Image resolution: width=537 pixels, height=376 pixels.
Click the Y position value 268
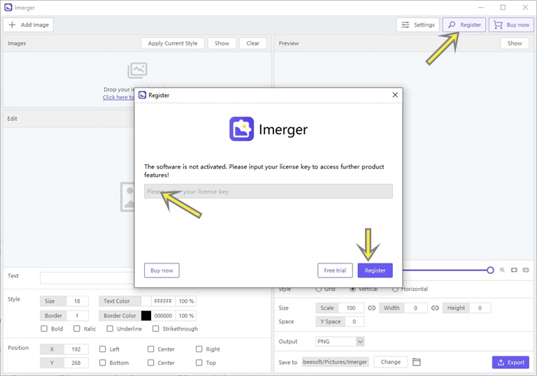[x=76, y=363]
